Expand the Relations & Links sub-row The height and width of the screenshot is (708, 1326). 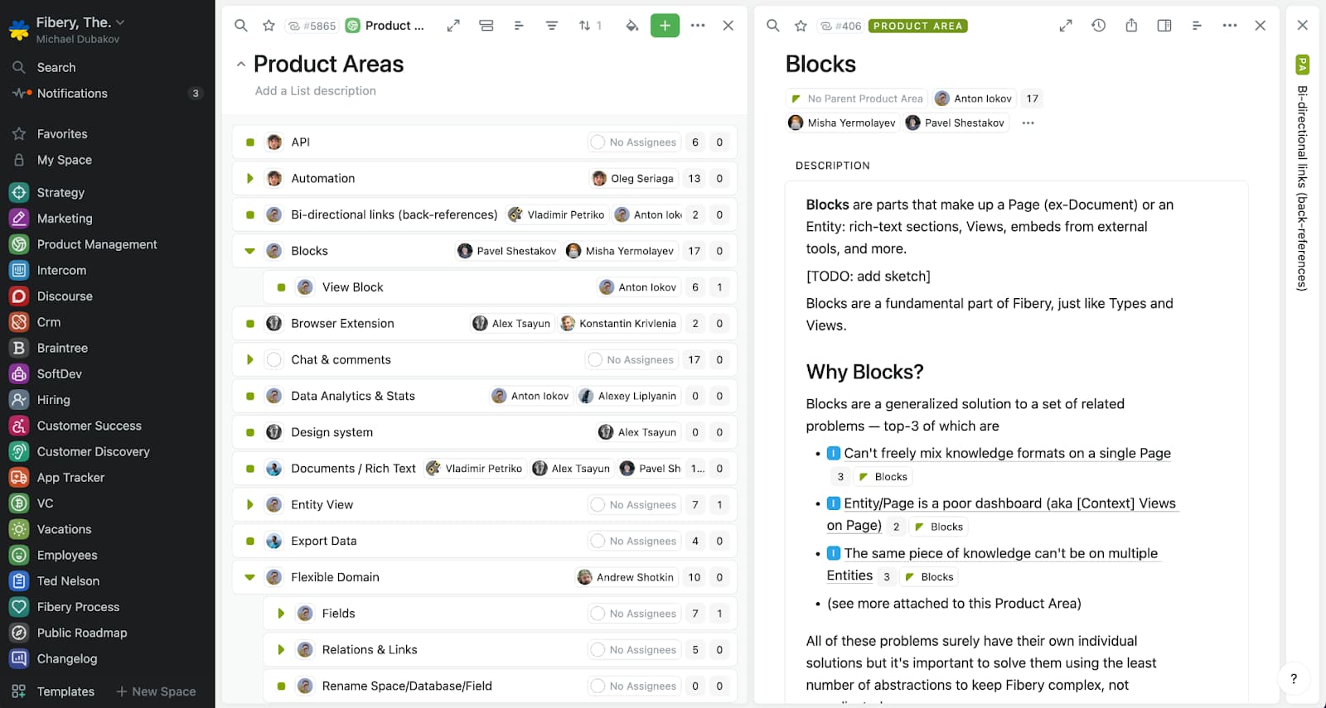pyautogui.click(x=281, y=650)
